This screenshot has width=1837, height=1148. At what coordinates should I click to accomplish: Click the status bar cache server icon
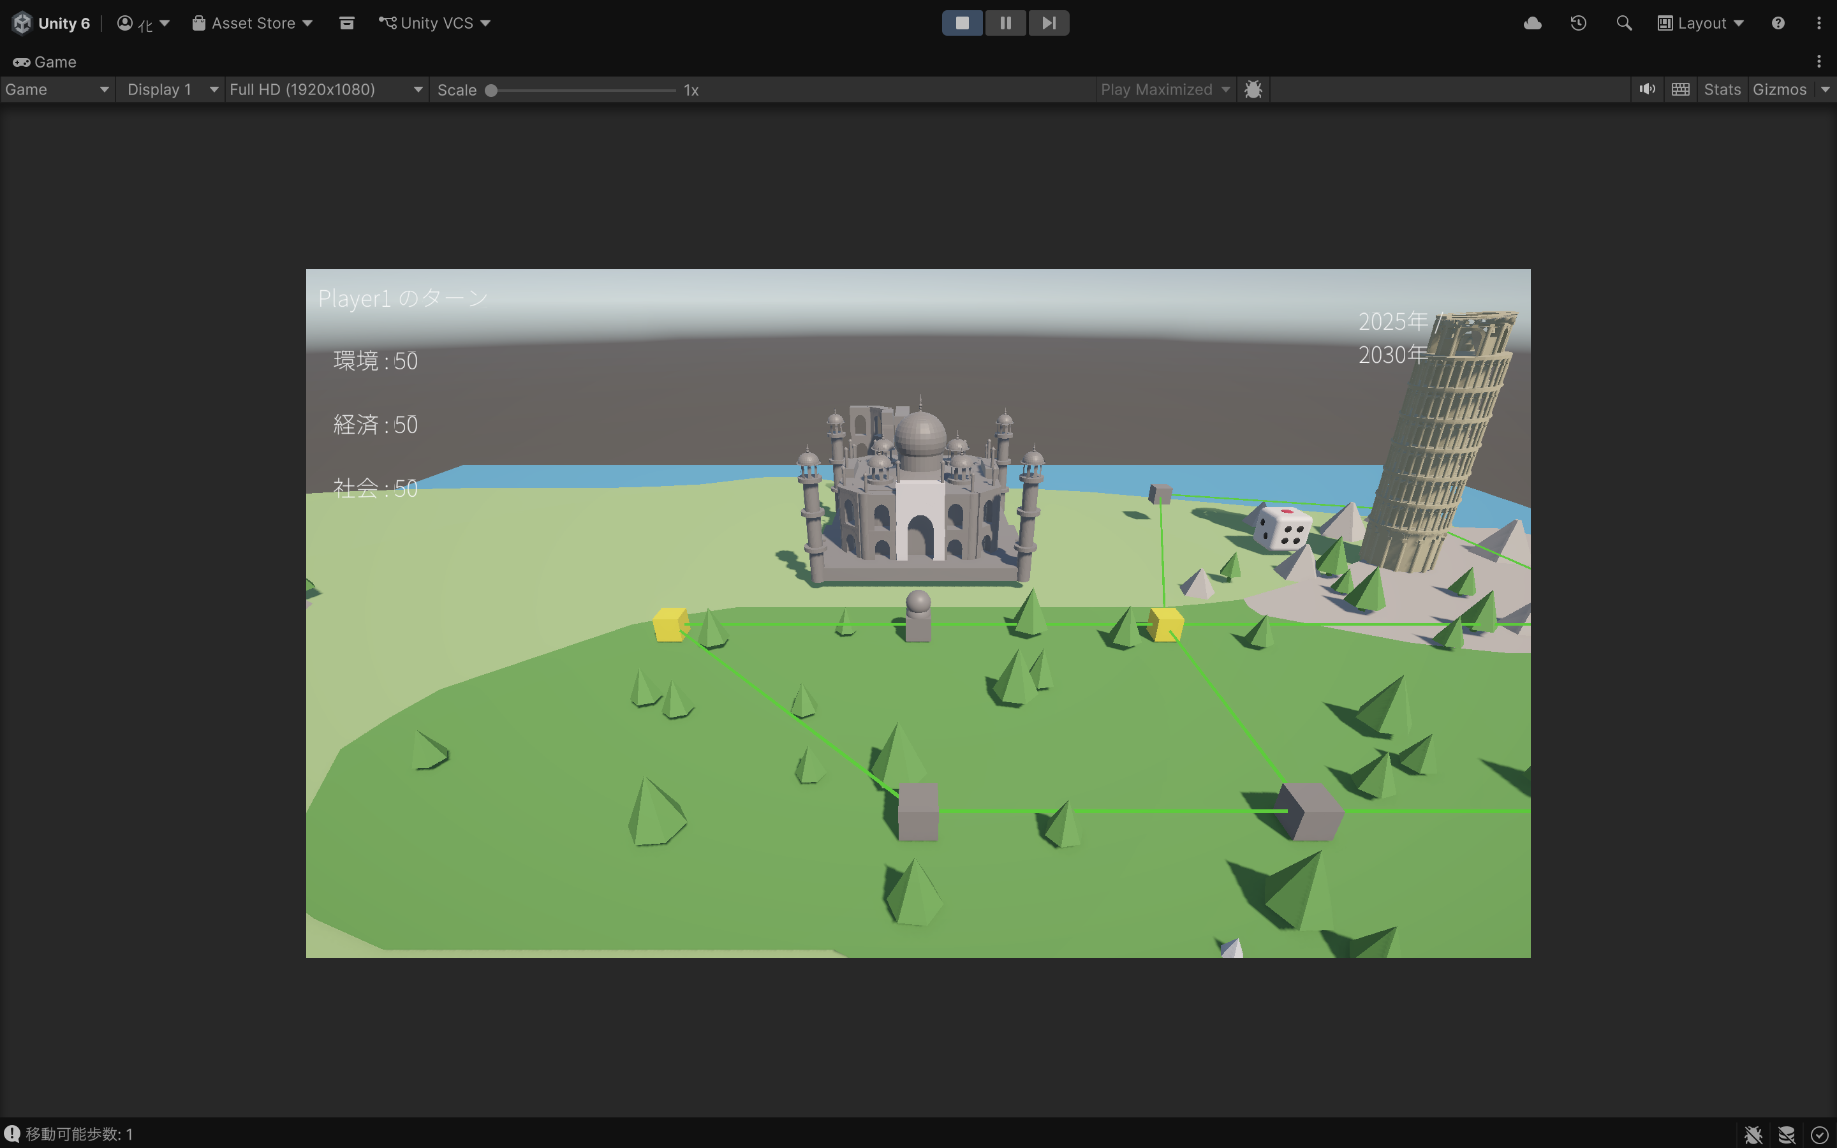click(1786, 1135)
